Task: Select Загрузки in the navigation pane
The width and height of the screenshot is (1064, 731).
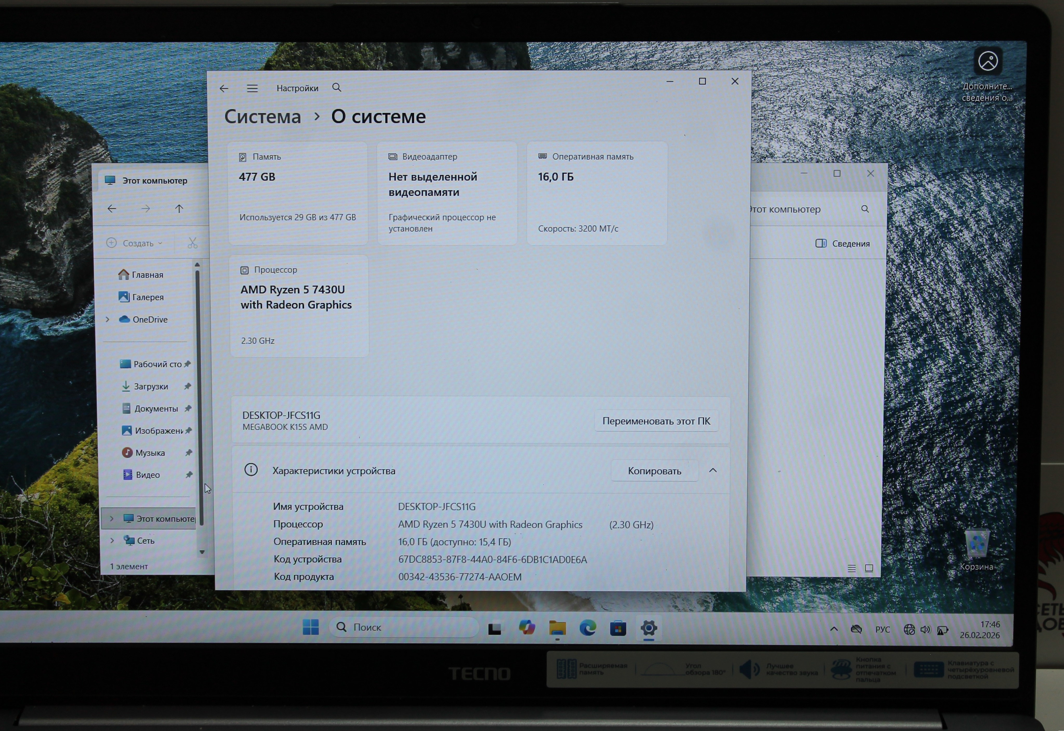Action: [151, 387]
